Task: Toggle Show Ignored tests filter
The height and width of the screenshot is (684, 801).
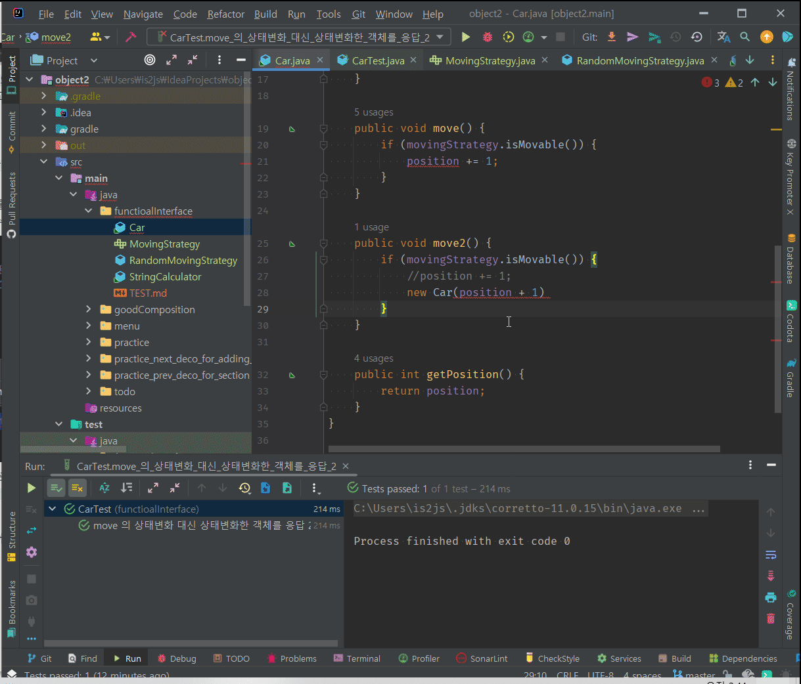Action: coord(78,488)
